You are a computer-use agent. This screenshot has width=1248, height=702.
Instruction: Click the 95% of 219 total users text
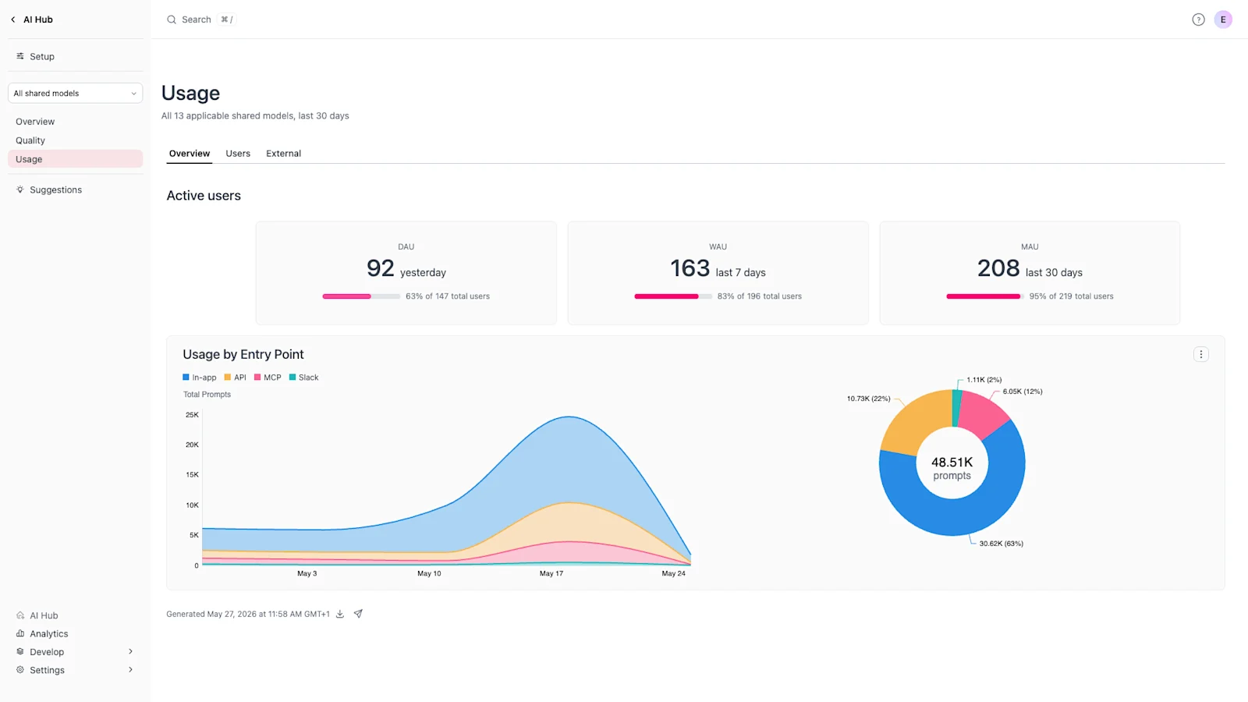(x=1072, y=296)
